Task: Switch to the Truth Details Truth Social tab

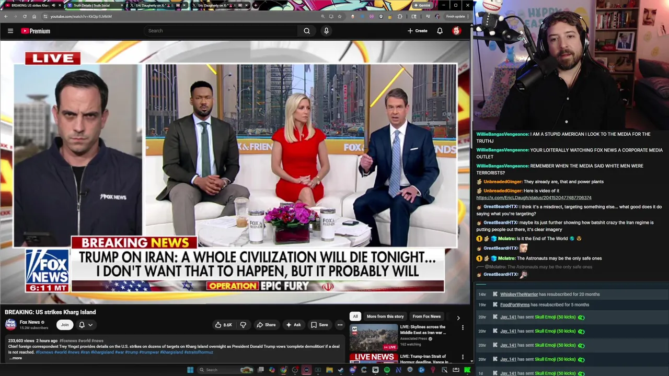Action: click(x=93, y=5)
